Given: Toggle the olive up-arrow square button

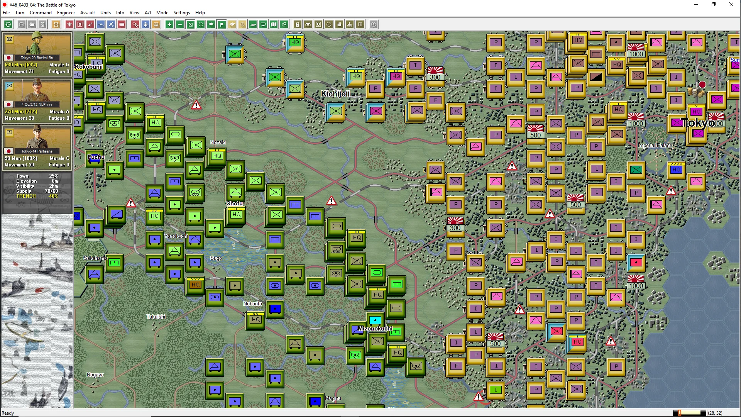Looking at the screenshot, I should [360, 24].
